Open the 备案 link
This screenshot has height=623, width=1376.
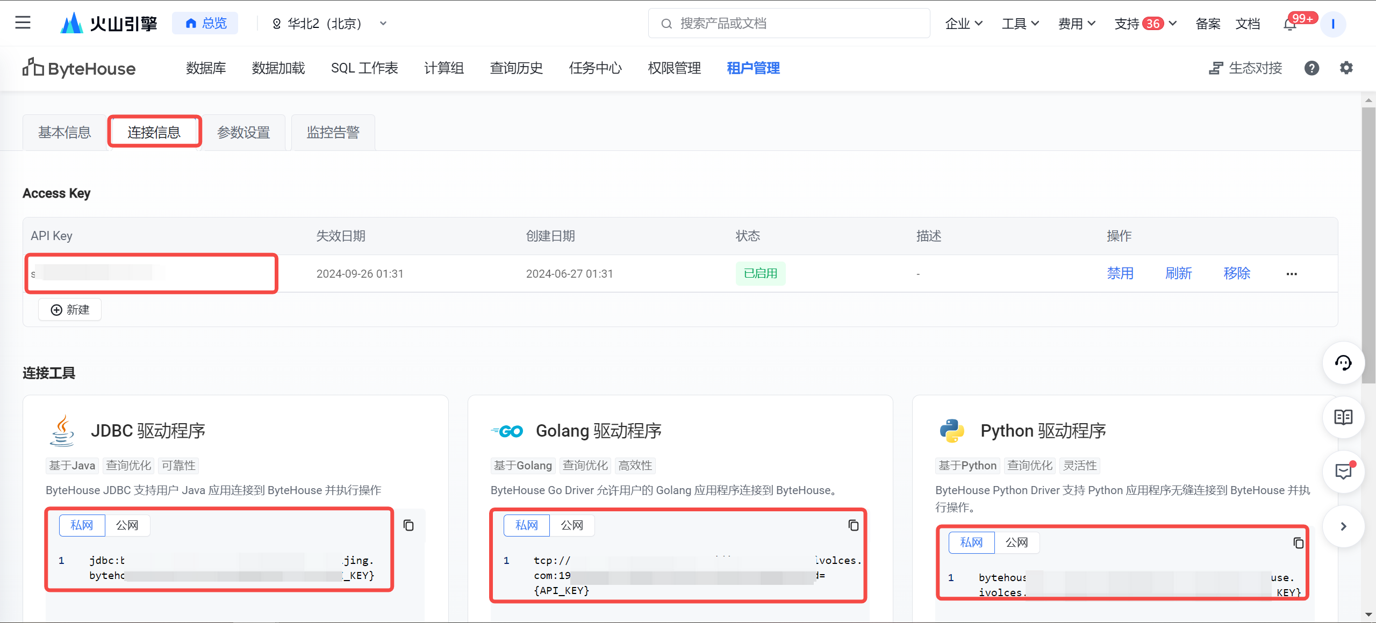point(1208,24)
